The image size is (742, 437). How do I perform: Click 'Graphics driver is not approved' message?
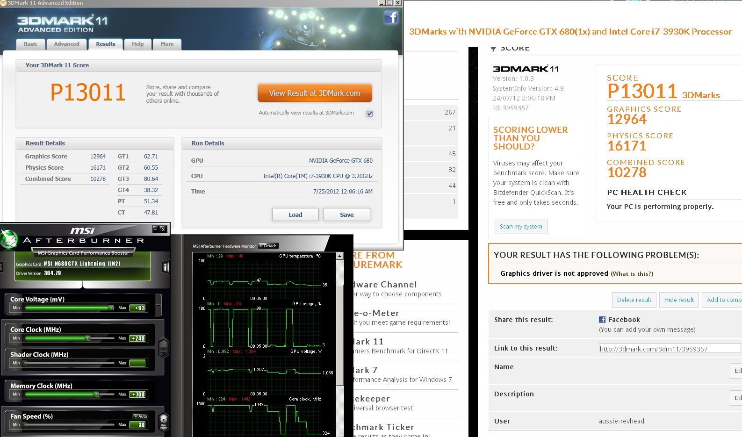[554, 273]
